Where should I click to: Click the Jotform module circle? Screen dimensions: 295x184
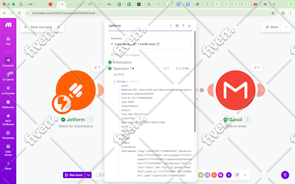[75, 90]
